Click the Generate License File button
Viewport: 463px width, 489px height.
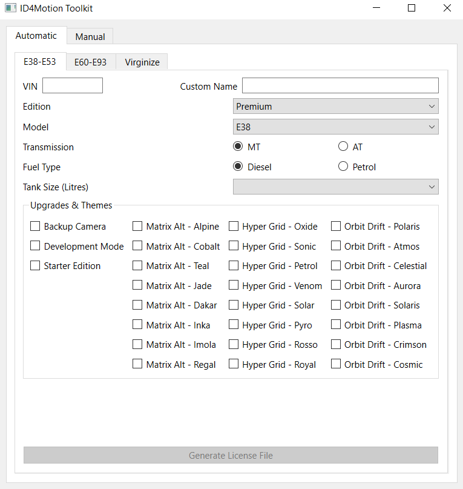[x=231, y=455]
